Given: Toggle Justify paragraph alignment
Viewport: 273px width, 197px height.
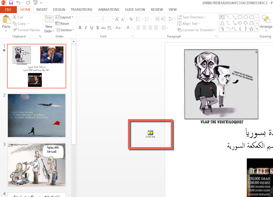Looking at the screenshot, I should click(x=156, y=28).
